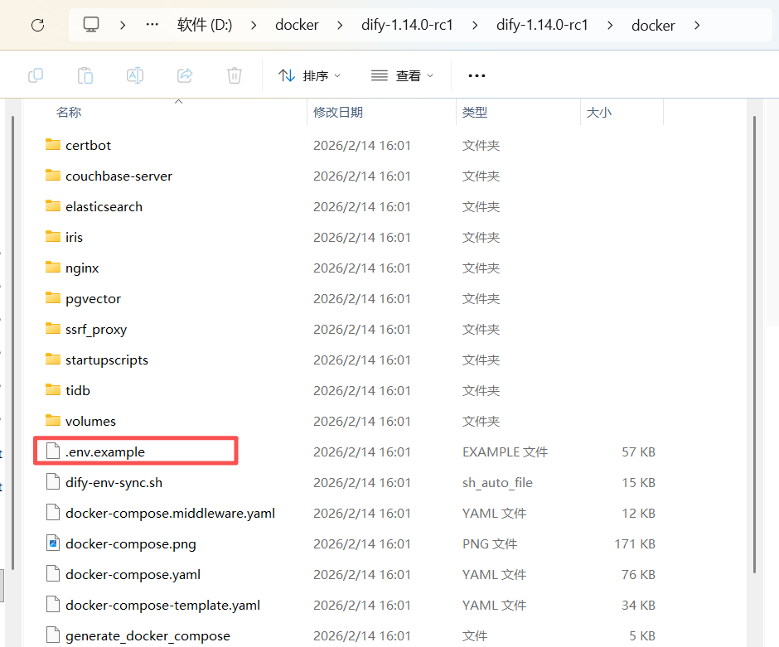Screen dimensions: 779x647
Task: Open the three-dot more options menu
Action: click(x=477, y=75)
